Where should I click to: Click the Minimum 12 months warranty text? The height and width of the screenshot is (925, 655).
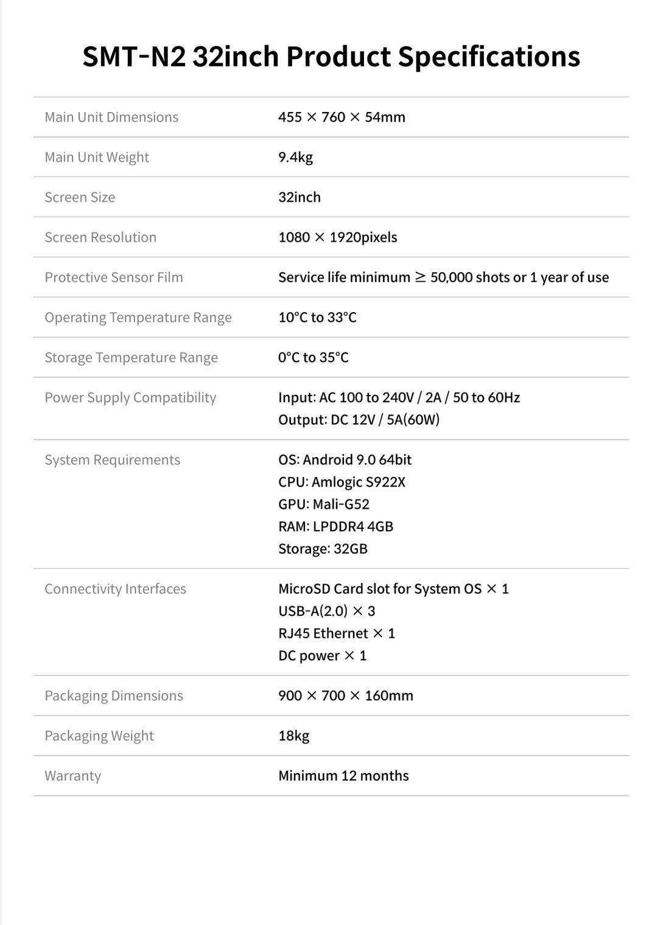pos(343,776)
